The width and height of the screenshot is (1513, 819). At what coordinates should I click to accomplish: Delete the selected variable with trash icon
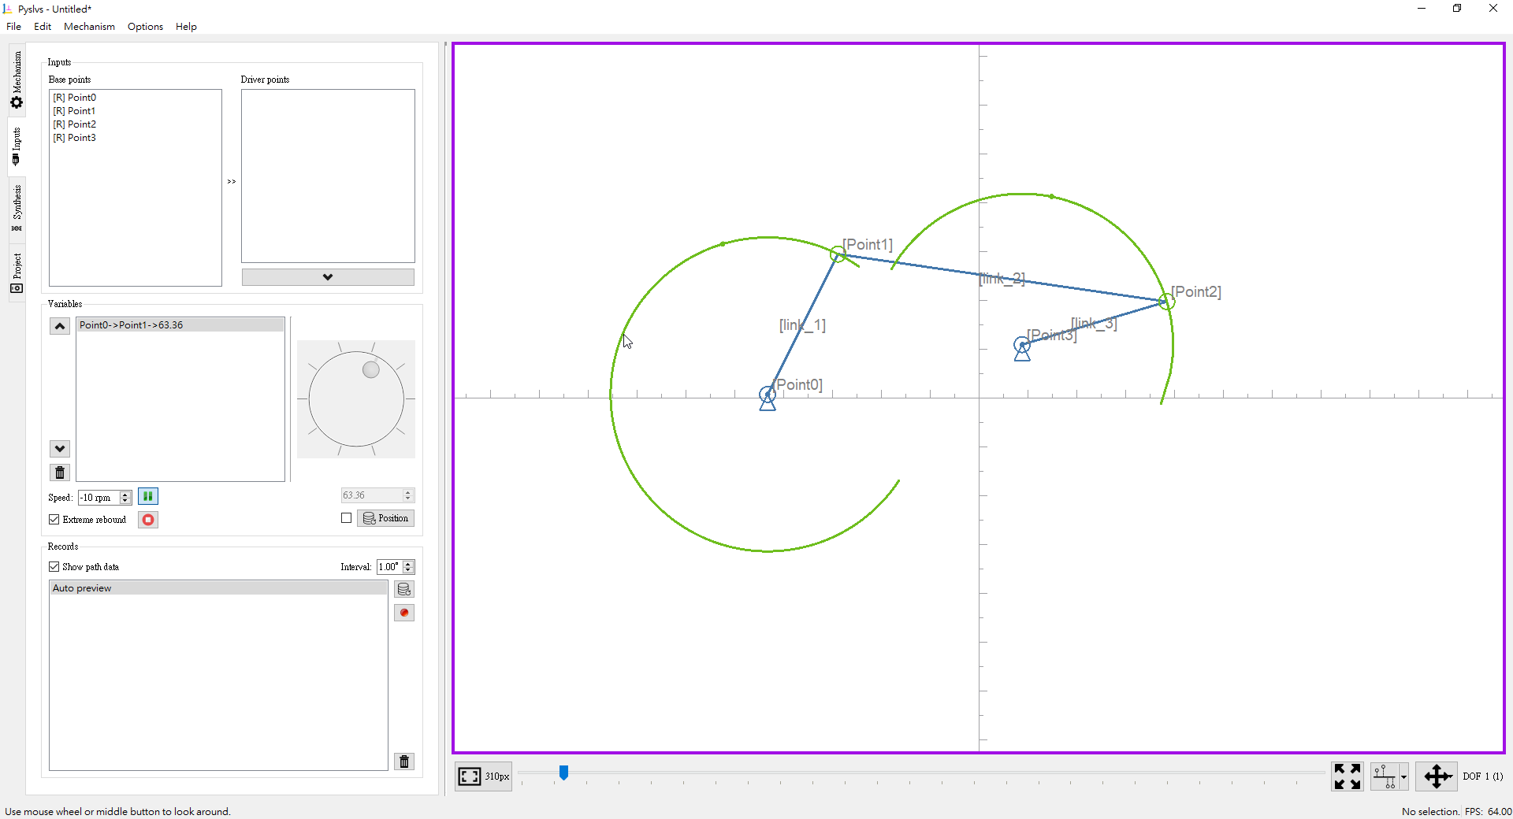tap(60, 472)
